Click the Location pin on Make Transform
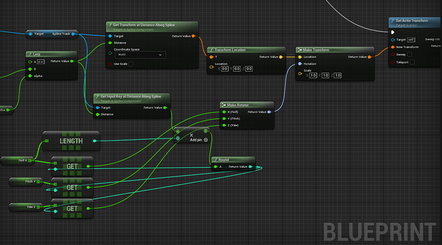442x245 pixels. click(x=300, y=57)
